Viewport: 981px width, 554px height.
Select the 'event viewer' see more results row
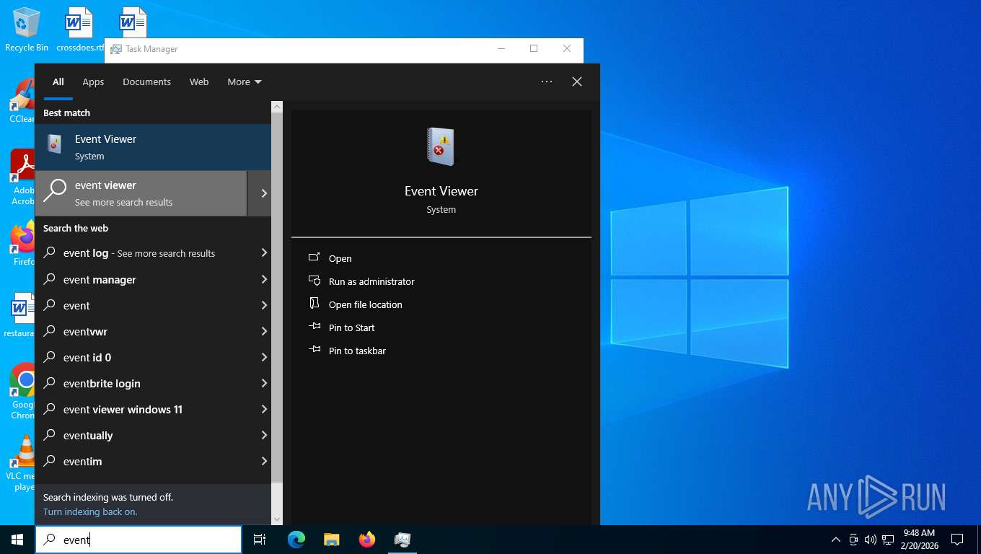[x=141, y=193]
